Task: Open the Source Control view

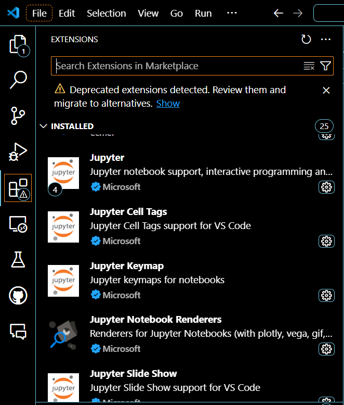Action: pos(18,116)
